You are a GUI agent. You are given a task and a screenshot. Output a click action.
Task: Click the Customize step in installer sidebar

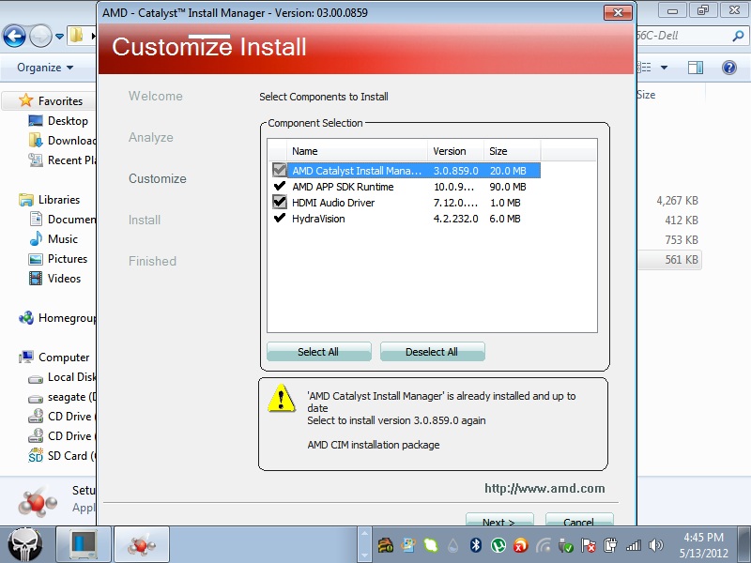point(158,178)
